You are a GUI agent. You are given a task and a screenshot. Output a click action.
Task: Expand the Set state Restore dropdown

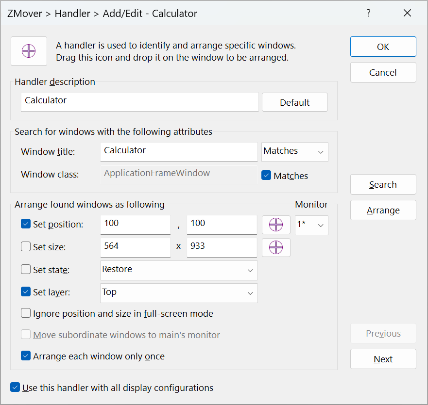pos(179,270)
